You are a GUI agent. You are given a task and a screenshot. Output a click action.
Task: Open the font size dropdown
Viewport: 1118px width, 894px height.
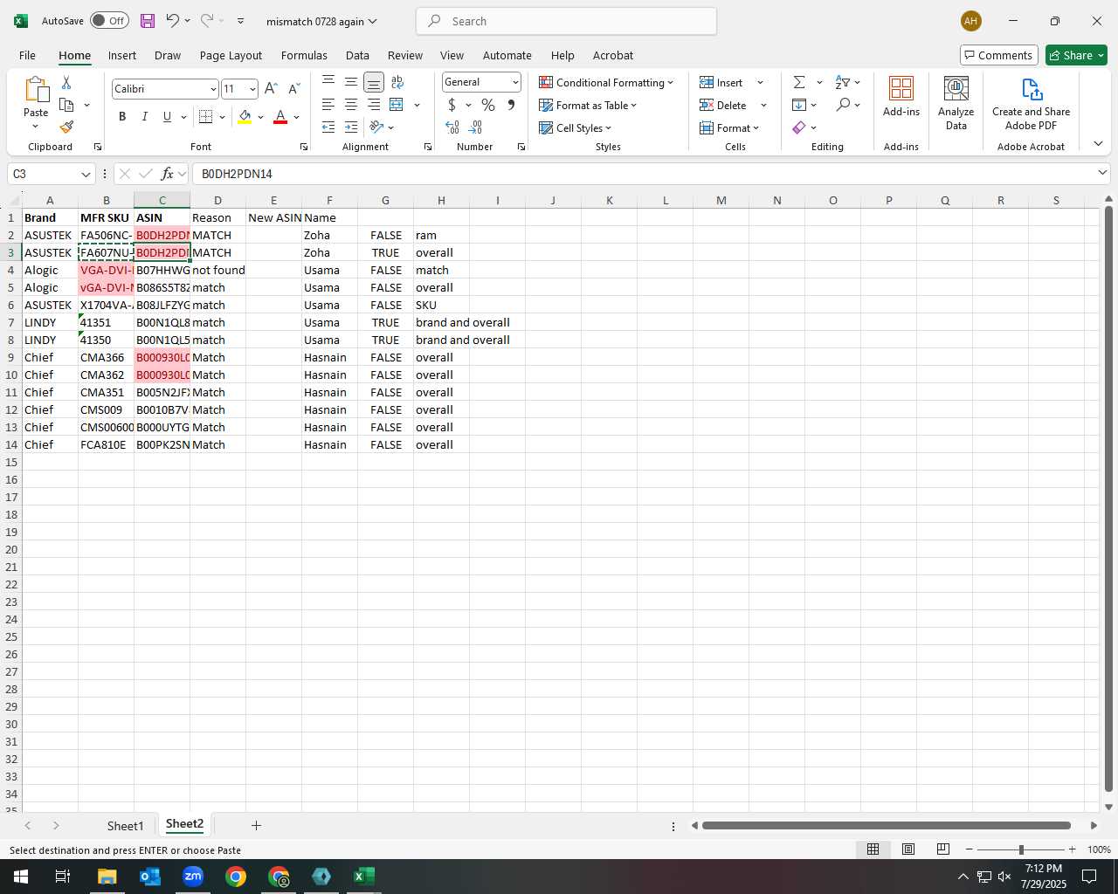[x=252, y=89]
